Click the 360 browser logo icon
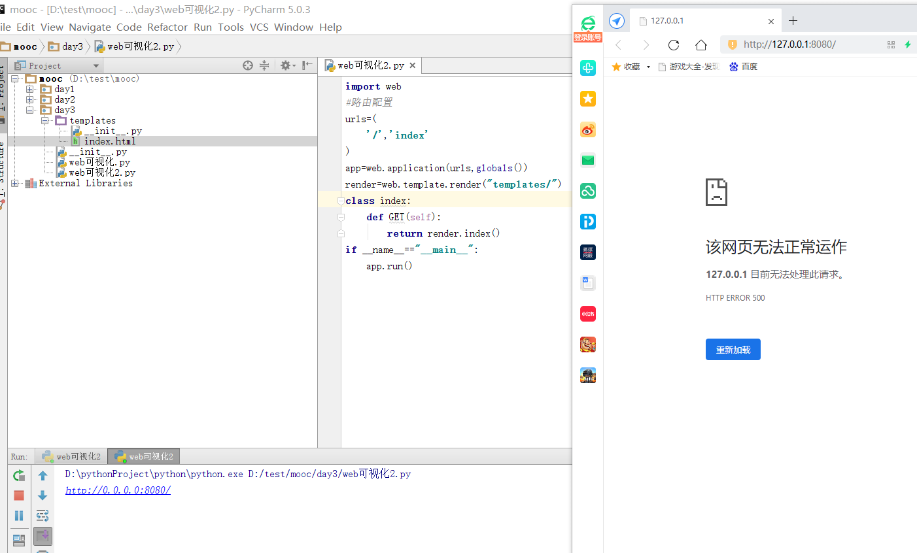This screenshot has width=917, height=553. tap(588, 24)
